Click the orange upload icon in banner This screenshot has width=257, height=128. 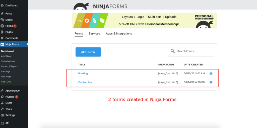(87, 21)
